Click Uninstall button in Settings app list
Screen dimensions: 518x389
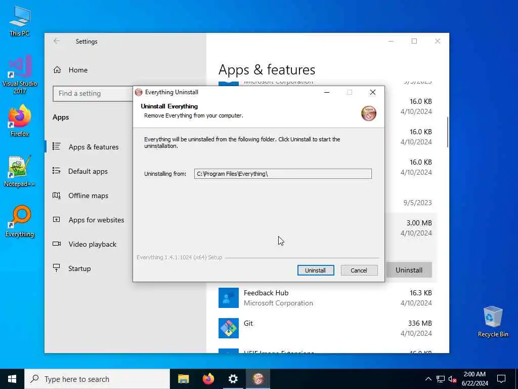click(409, 270)
